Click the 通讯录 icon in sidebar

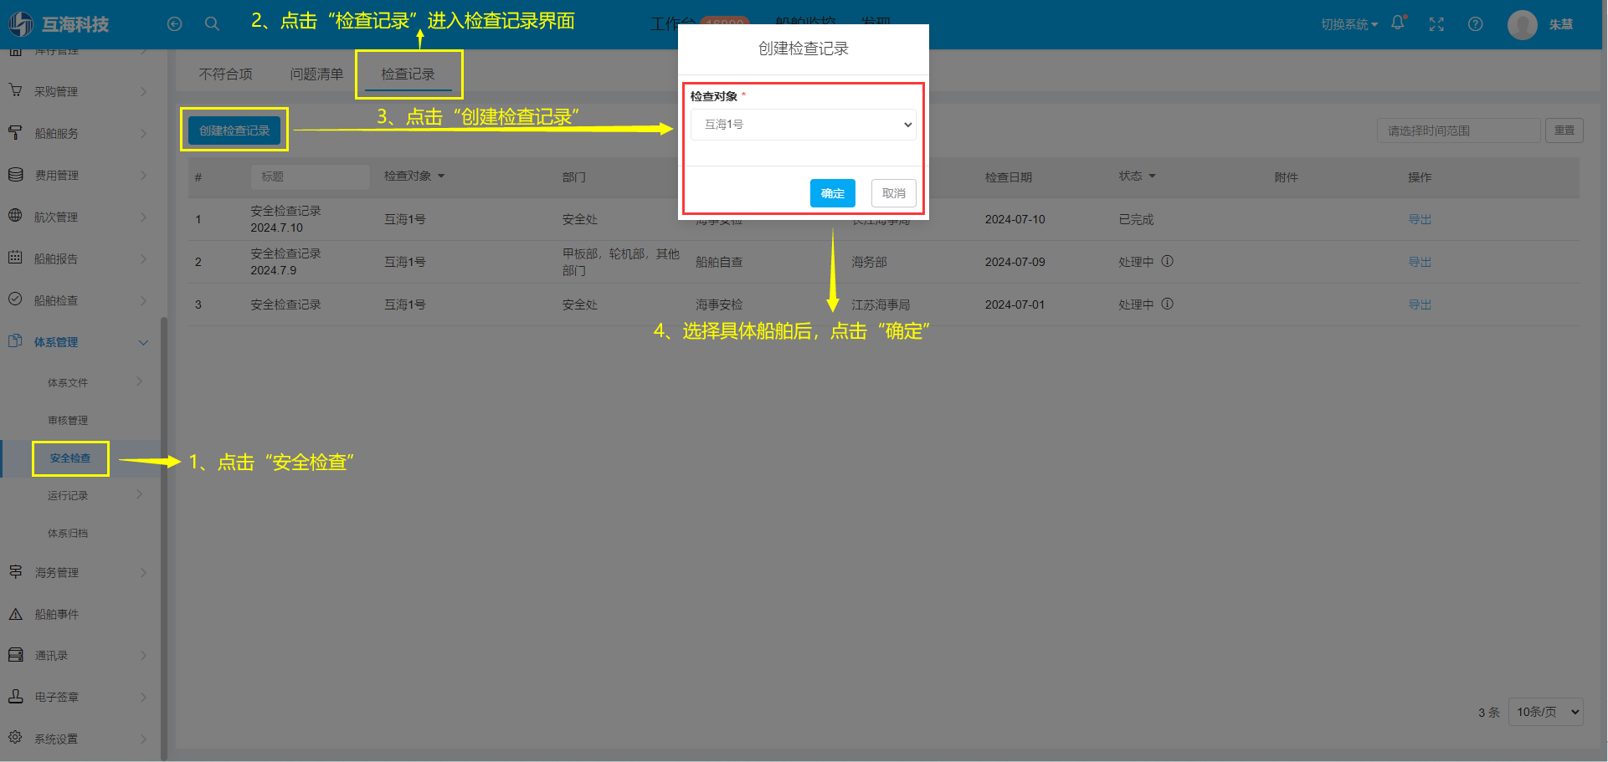(x=15, y=655)
